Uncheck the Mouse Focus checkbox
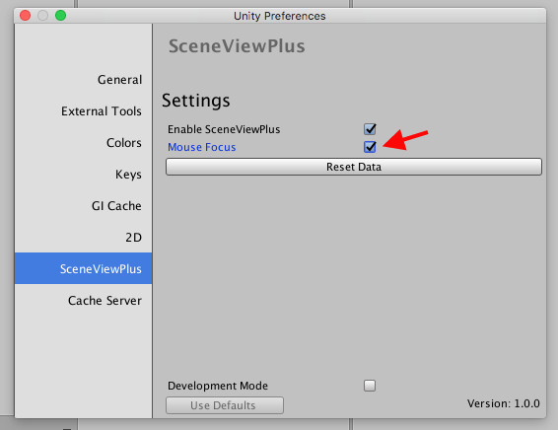 [x=370, y=147]
